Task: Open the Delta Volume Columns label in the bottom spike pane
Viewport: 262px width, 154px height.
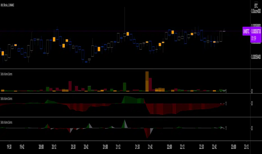Action: tap(6, 122)
